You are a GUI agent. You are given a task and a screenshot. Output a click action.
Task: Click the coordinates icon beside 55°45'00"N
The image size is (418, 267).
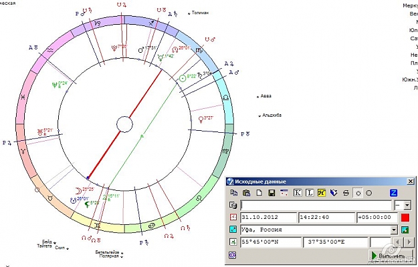(233, 242)
